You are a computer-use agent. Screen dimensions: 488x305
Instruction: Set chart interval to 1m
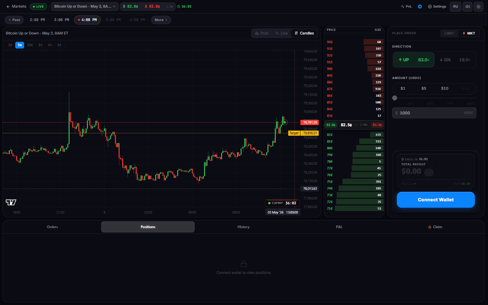pyautogui.click(x=10, y=45)
